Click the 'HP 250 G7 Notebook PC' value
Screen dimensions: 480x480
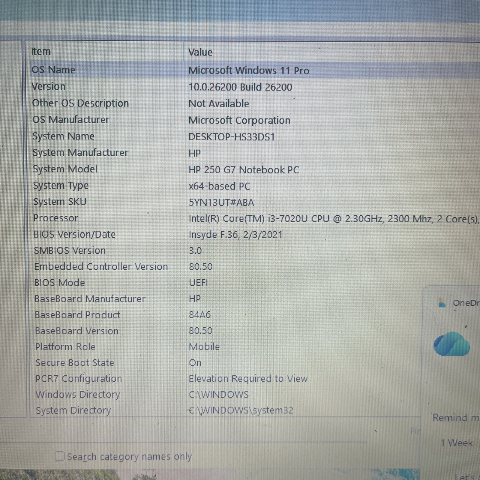[244, 170]
